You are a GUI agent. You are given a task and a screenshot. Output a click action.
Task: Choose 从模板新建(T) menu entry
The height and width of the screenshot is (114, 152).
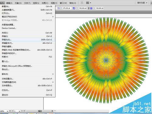[27, 10]
